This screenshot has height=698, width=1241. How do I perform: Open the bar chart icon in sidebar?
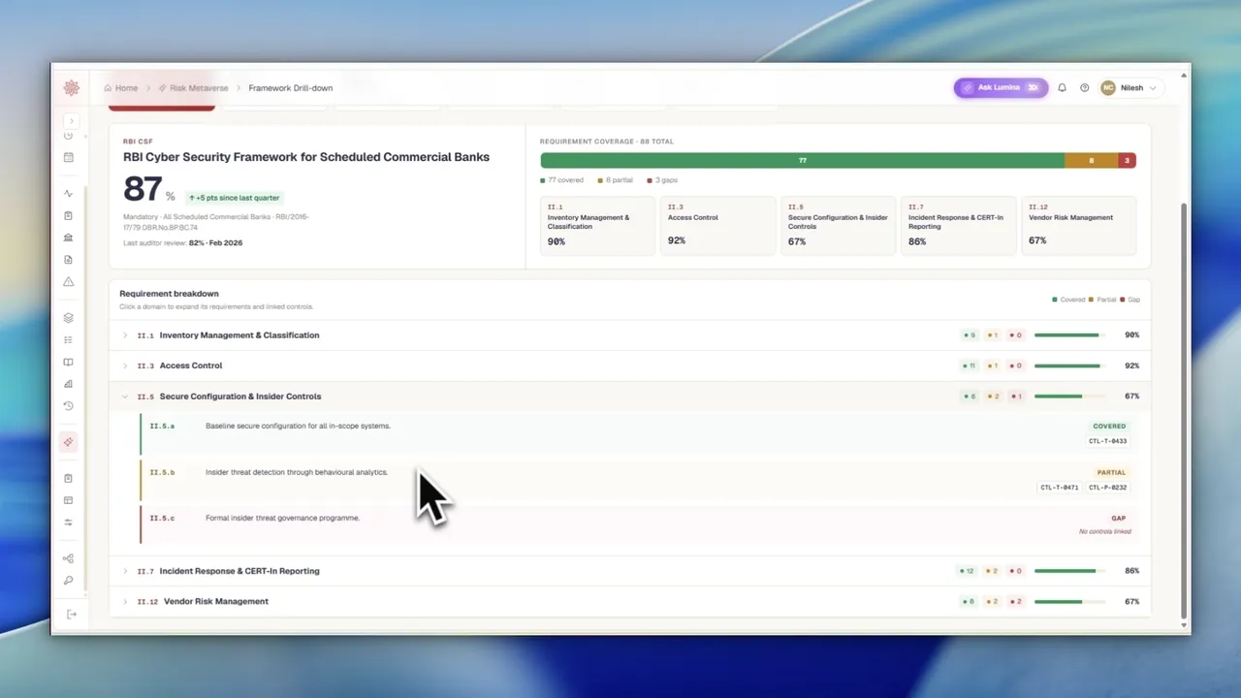(x=68, y=384)
